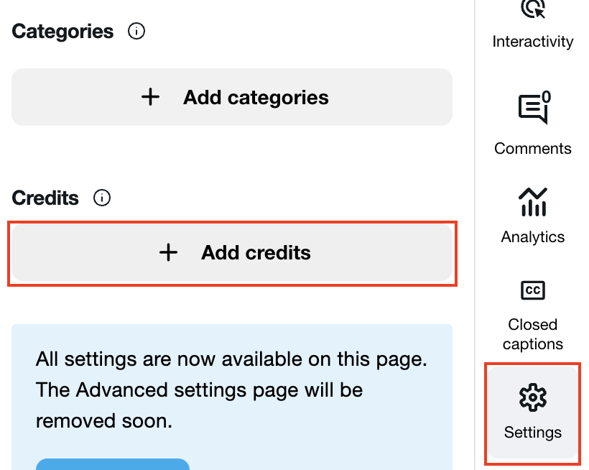Switch to the Analytics section
Screen dimensions: 589x470
click(532, 216)
